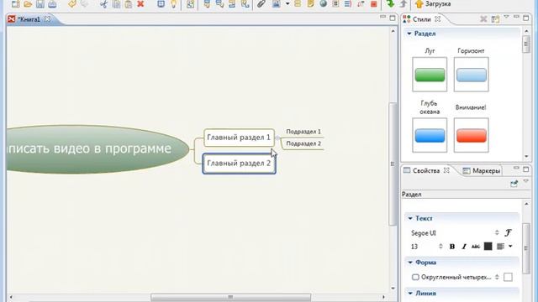Delete the topic with red X icon
The image size is (538, 302).
(140, 4)
